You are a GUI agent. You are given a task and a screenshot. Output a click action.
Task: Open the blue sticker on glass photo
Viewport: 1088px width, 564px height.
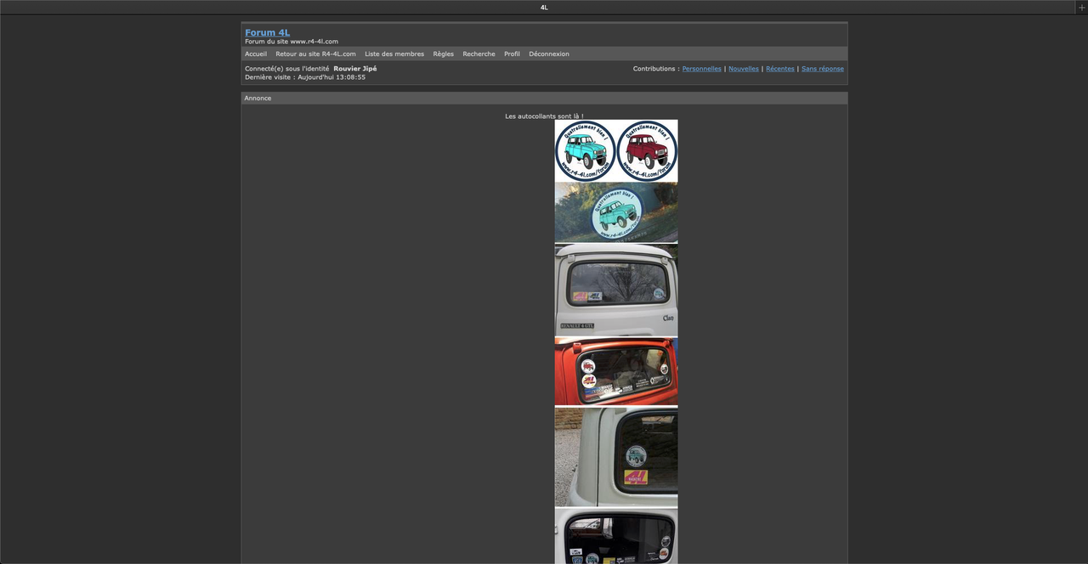pyautogui.click(x=616, y=212)
